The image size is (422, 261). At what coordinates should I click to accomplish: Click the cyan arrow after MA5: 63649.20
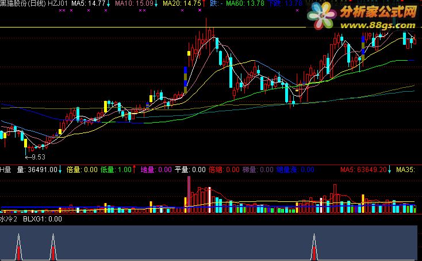tap(389, 169)
